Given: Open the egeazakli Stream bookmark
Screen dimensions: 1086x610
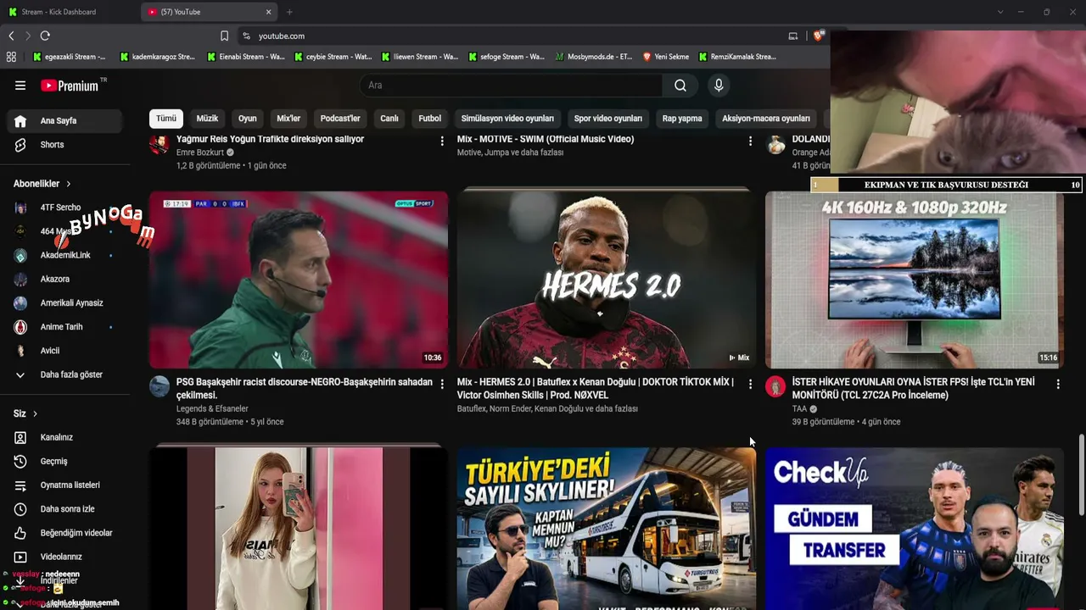Looking at the screenshot, I should (69, 57).
